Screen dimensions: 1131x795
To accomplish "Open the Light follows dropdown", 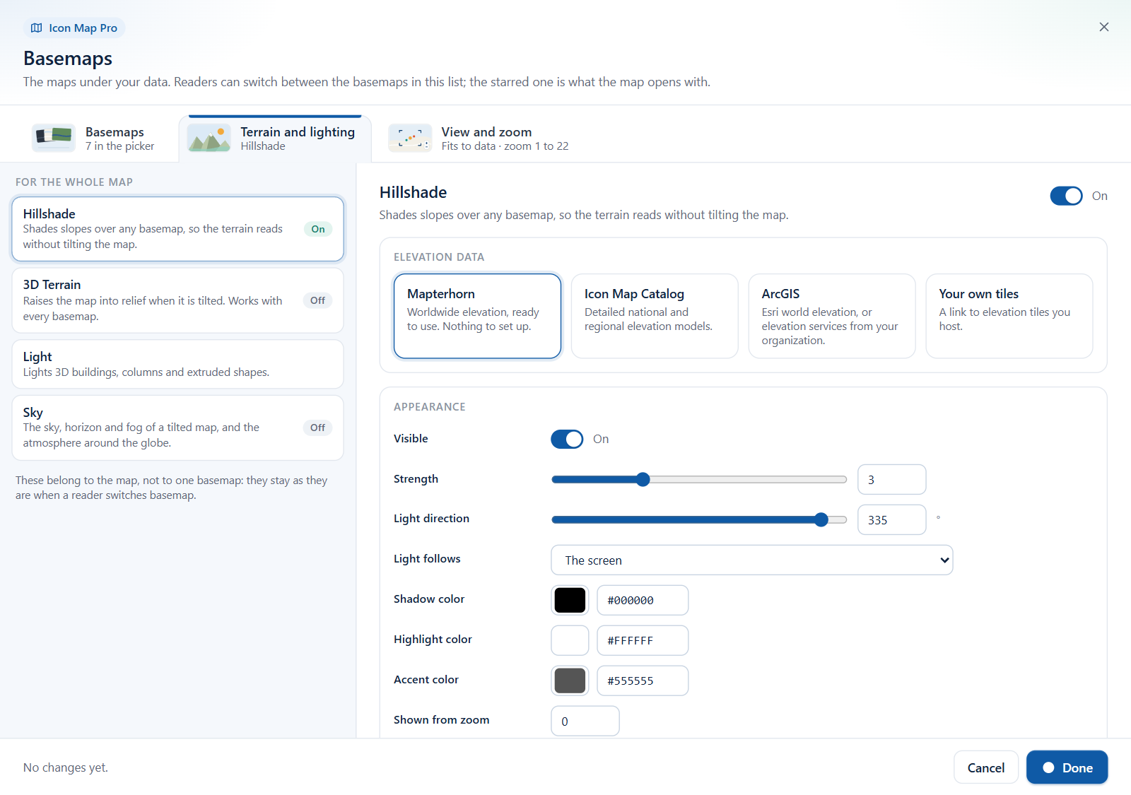I will [751, 560].
